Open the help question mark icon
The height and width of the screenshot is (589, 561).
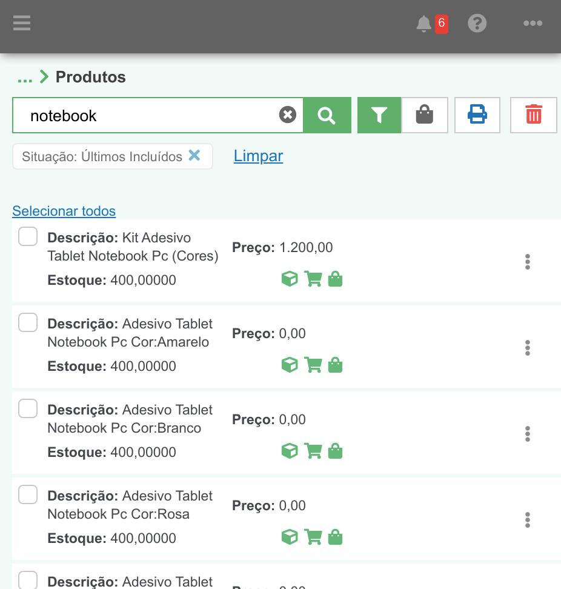click(x=477, y=24)
